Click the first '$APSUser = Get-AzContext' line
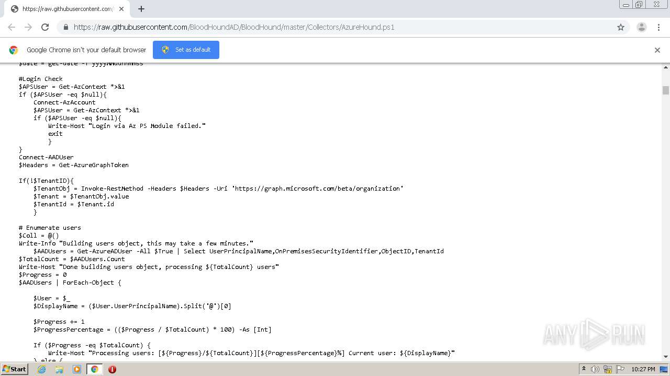Screen dimensions: 670x376 72,87
